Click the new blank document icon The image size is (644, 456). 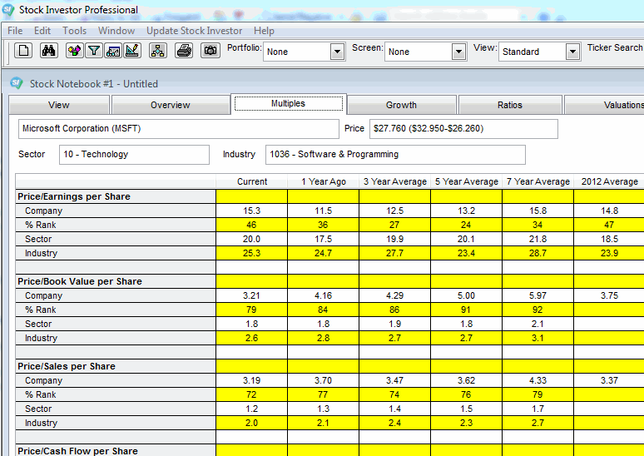[25, 52]
